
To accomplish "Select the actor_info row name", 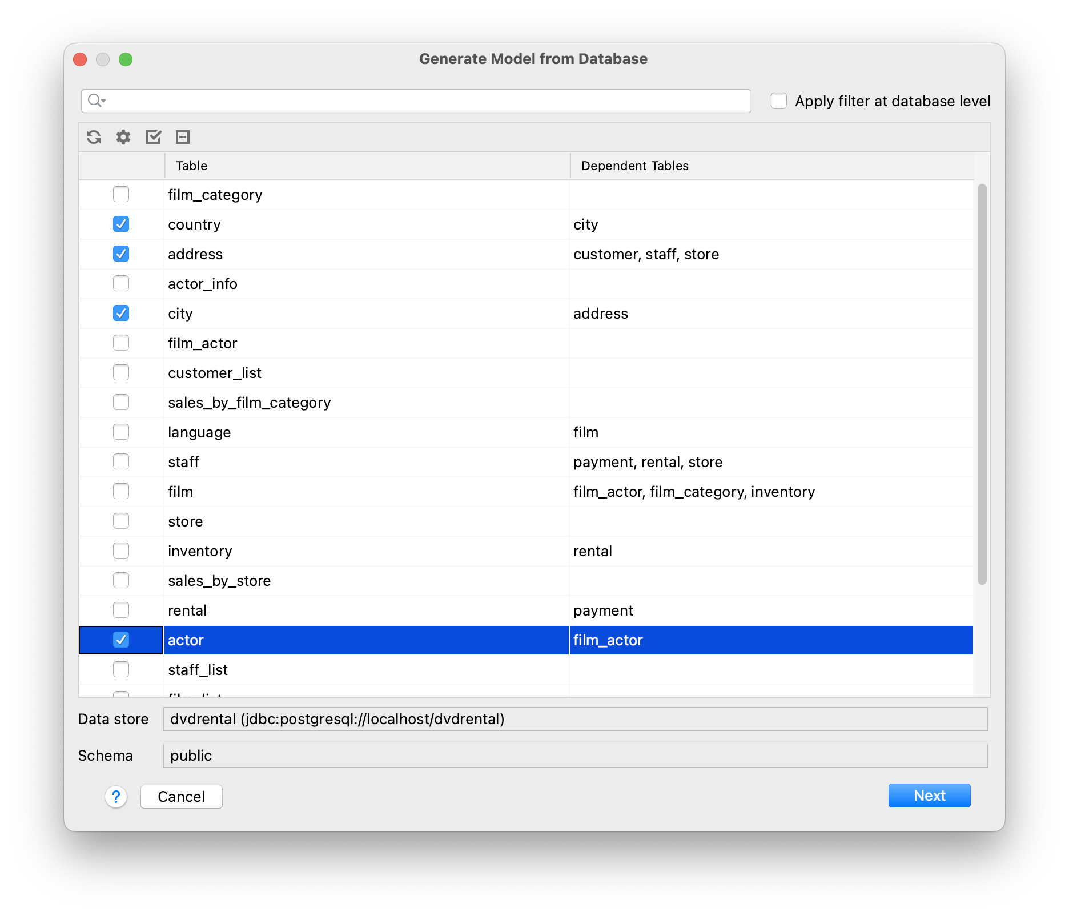I will pos(203,284).
